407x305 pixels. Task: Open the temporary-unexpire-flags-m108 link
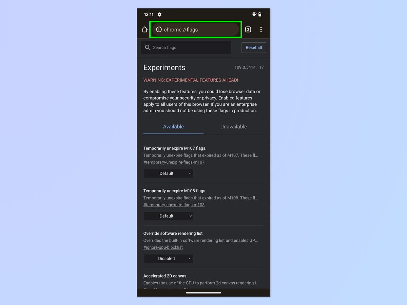point(174,205)
